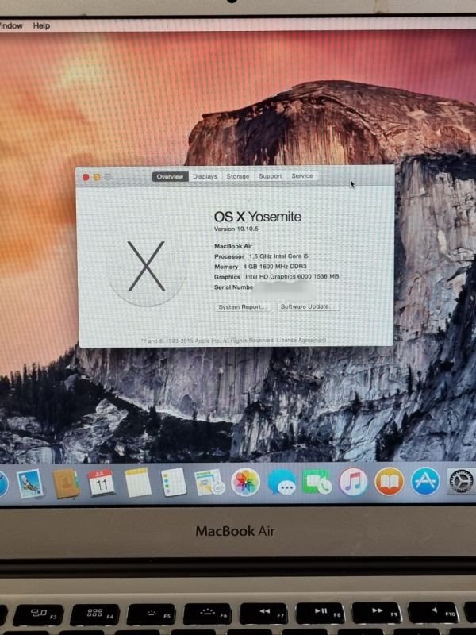Screen dimensions: 476x635
Task: Switch to the Displays tab
Action: (205, 176)
